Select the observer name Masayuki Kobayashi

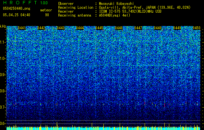pos(116,4)
